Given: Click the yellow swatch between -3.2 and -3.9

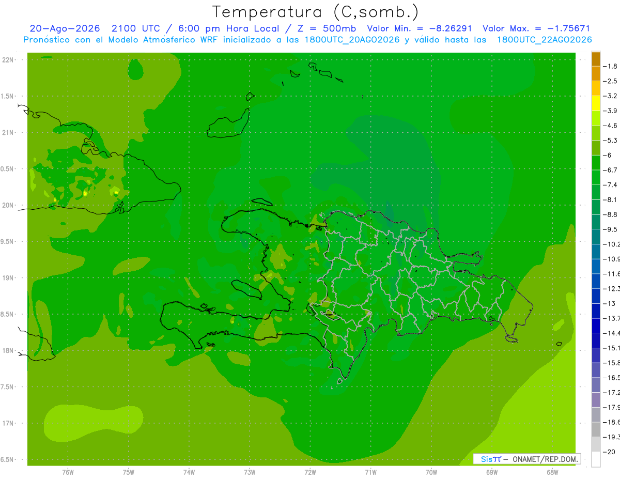Looking at the screenshot, I should pos(596,103).
